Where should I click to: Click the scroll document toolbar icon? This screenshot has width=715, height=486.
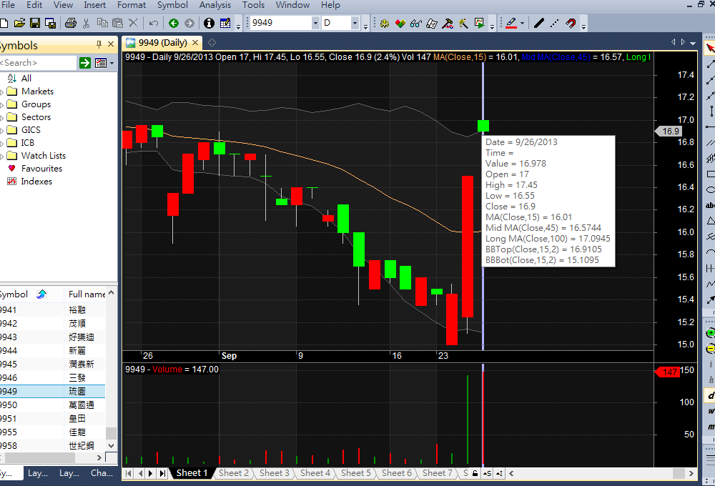(432, 24)
